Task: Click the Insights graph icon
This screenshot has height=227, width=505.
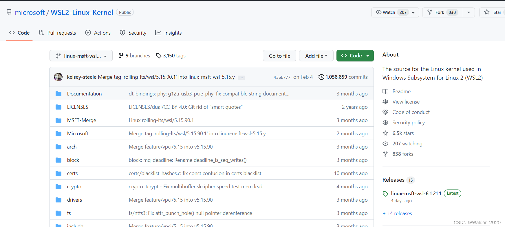Action: (158, 33)
